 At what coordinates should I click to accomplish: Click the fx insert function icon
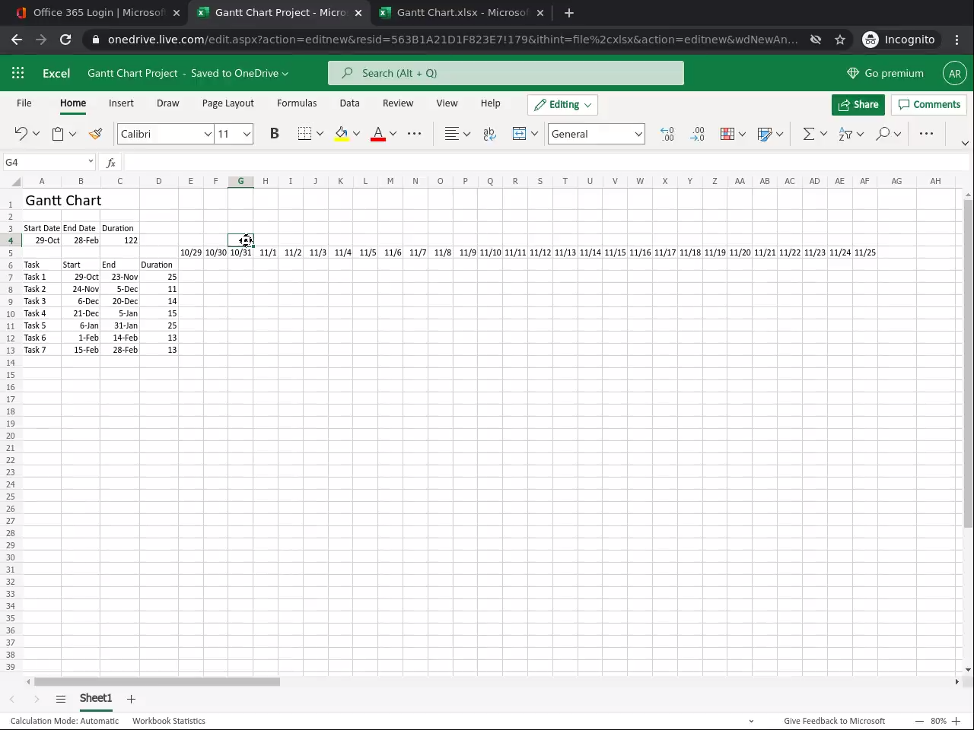tap(111, 163)
